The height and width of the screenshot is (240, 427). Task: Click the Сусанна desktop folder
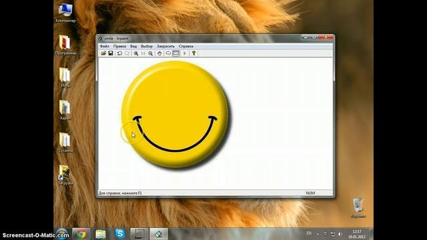65,143
